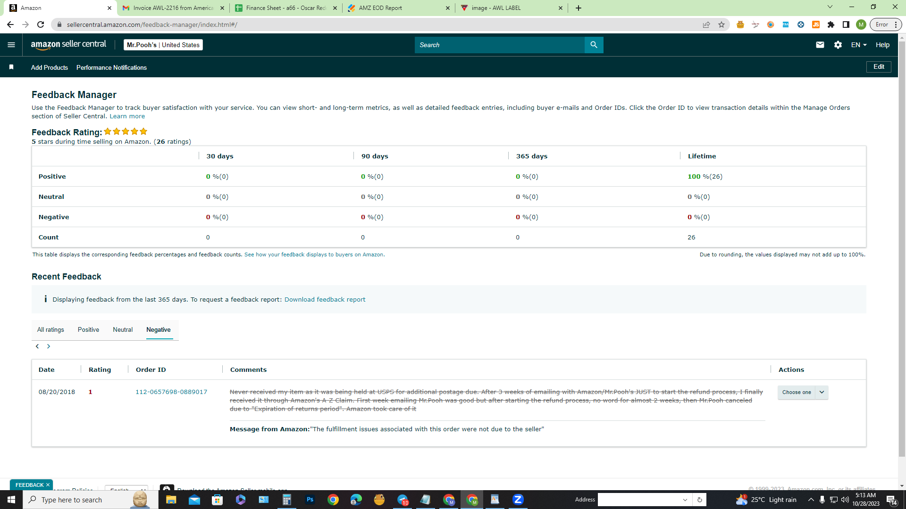
Task: Click the bookmark flag icon
Action: (11, 67)
